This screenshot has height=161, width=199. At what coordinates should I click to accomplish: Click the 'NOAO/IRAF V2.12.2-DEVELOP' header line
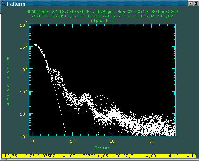coord(102,12)
